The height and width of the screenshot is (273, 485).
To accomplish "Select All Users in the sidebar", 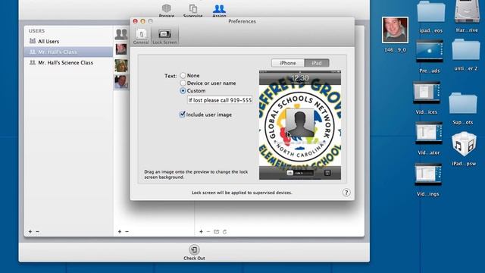I will pos(68,41).
